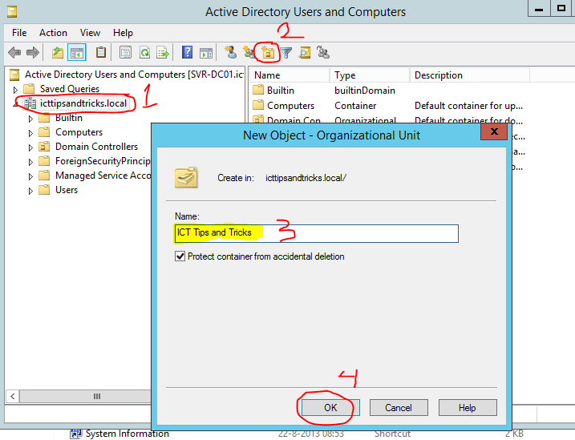Click the Forward arrow toolbar icon
Screen dimensions: 575x440
33,53
